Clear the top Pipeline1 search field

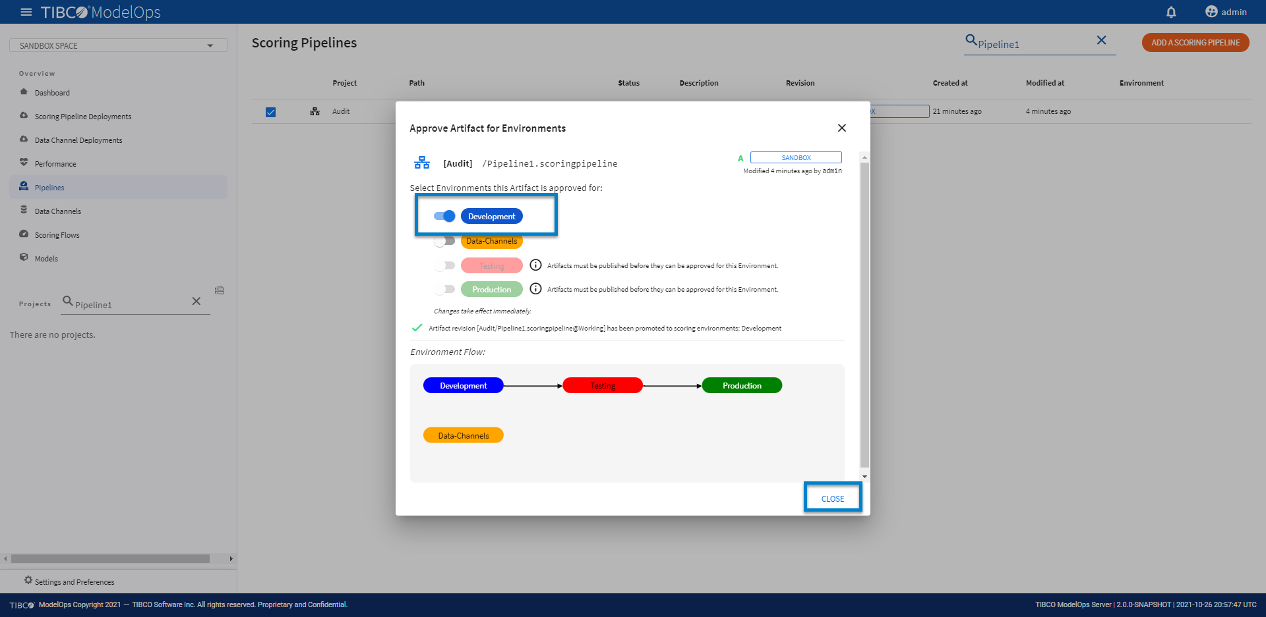click(x=1101, y=40)
